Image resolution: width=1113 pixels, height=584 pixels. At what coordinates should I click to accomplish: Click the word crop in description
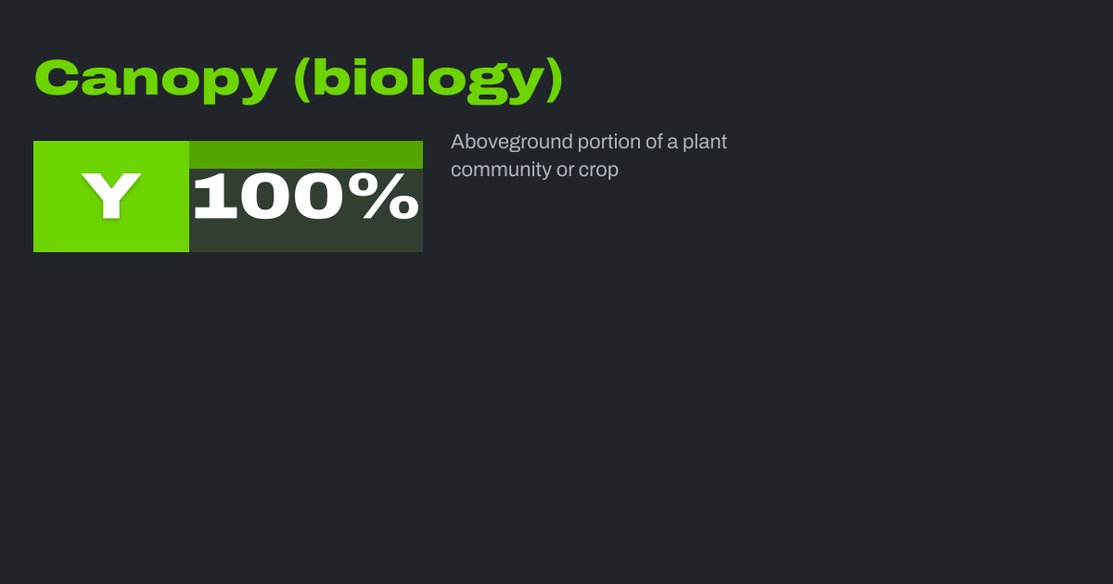pos(599,170)
